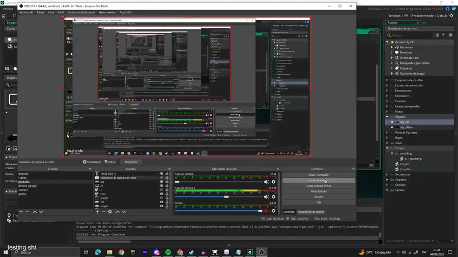The width and height of the screenshot is (458, 257).
Task: Toggle the lock of Texto (GDI+) source
Action: click(167, 174)
